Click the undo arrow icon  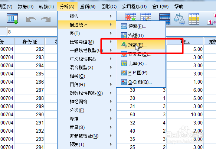coord(31,19)
